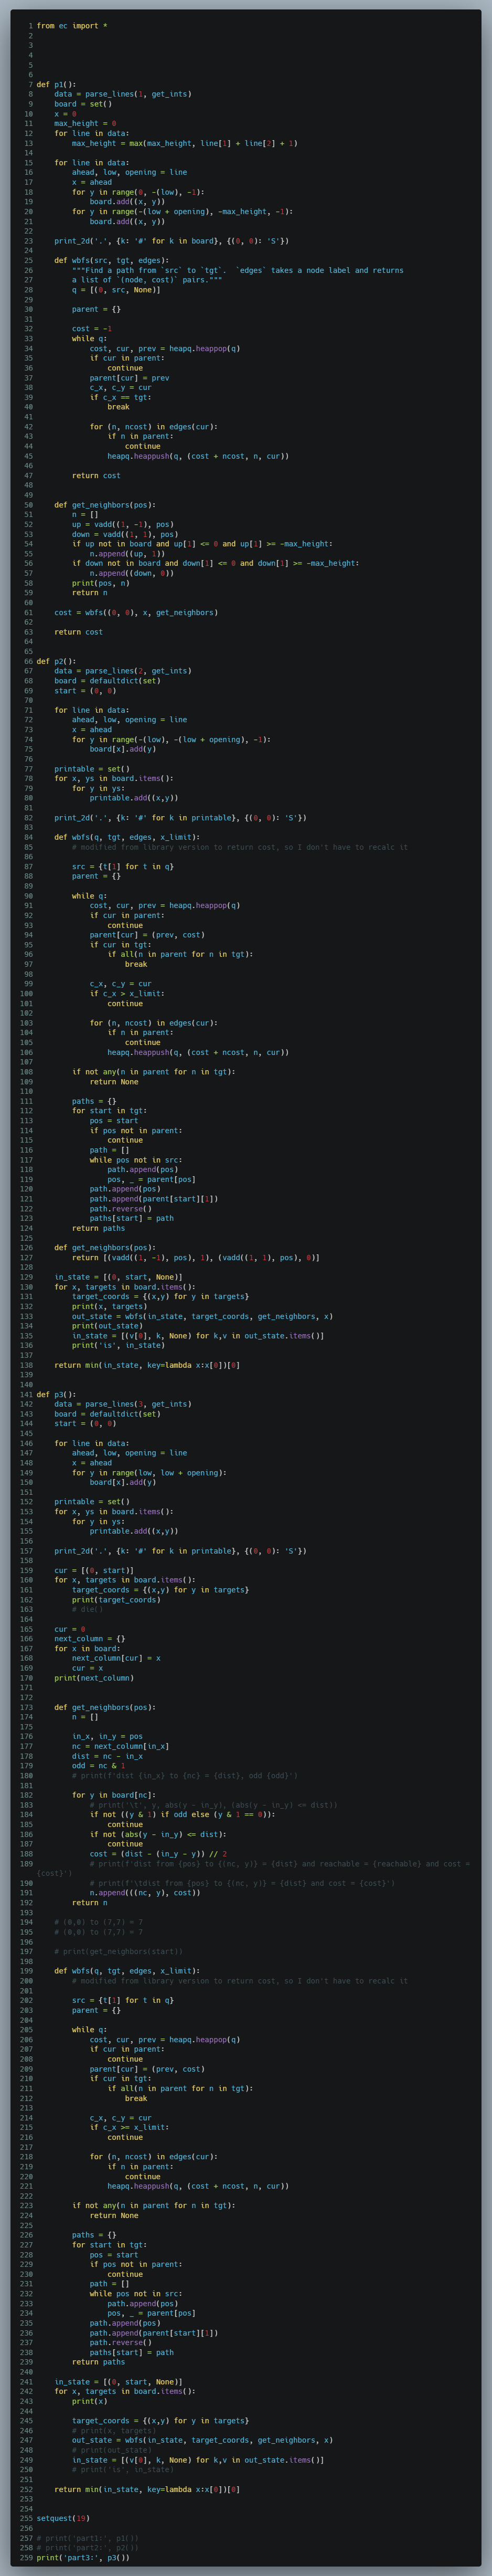Click the 'for x in board:' line
This screenshot has width=492, height=2576.
click(x=87, y=1650)
